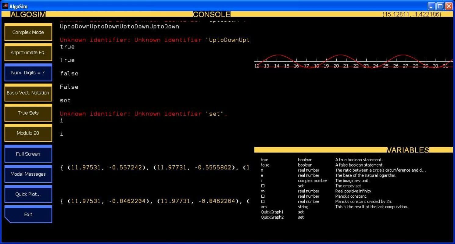Minimize the AlgoSim window

(432, 6)
